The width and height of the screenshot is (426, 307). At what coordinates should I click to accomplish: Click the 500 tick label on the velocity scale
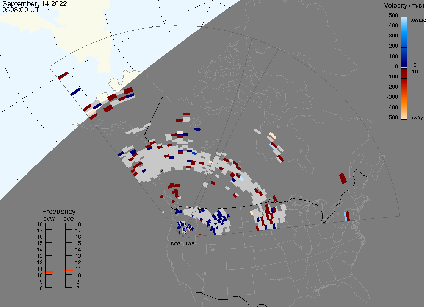coord(393,15)
